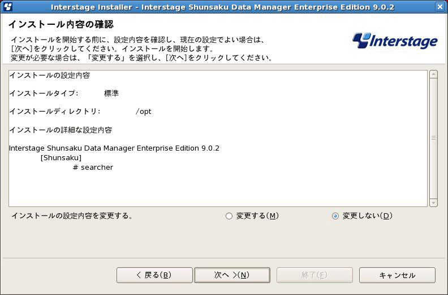The height and width of the screenshot is (295, 448).
Task: Click the line "Interstage Shunsaku Data Manager Enterprise Edition 9.0.2" in the list
Action: pos(114,148)
